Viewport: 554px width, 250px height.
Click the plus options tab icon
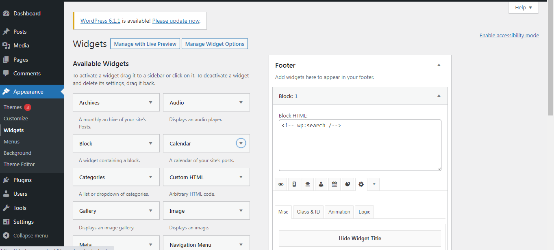(374, 184)
